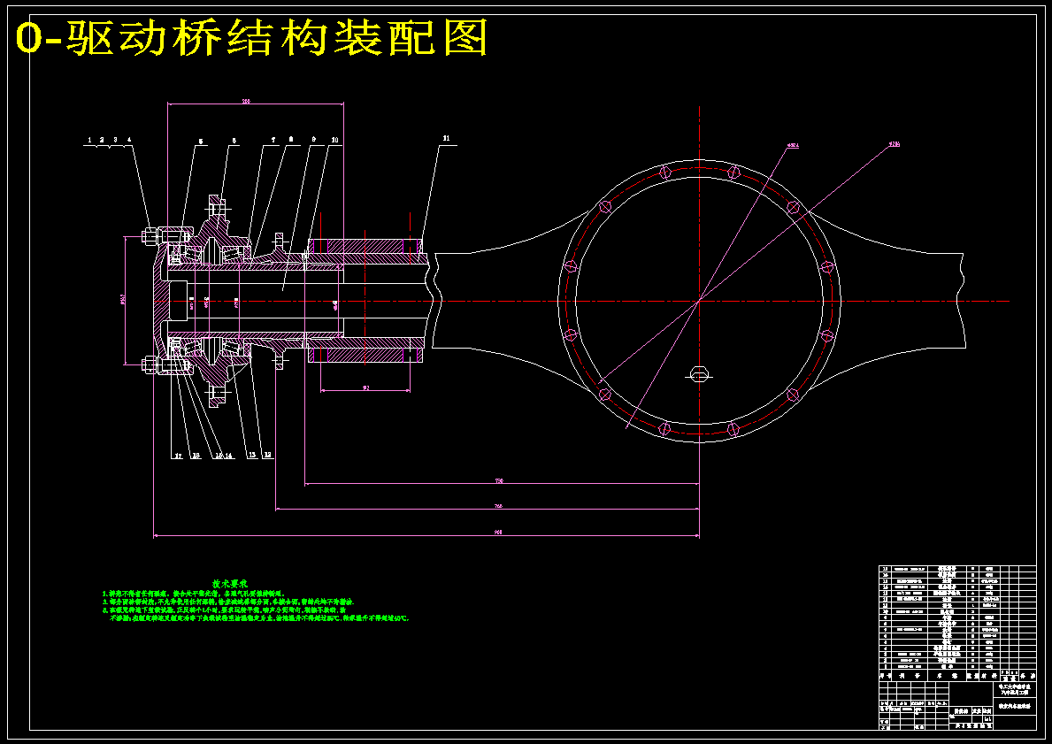Image resolution: width=1052 pixels, height=744 pixels.
Task: Click the oval drain plug symbol in housing
Action: coord(699,375)
